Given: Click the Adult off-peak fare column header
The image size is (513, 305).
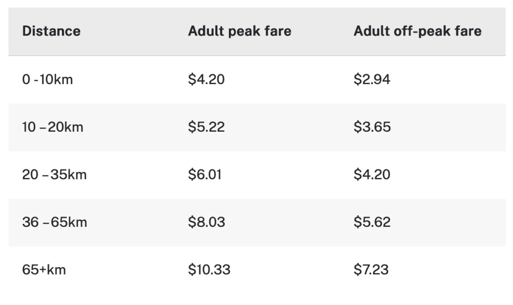Looking at the screenshot, I should tap(417, 32).
